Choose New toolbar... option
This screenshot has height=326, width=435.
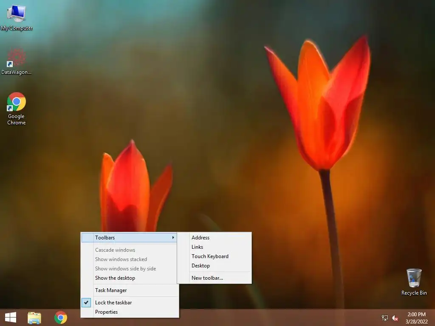214,278
